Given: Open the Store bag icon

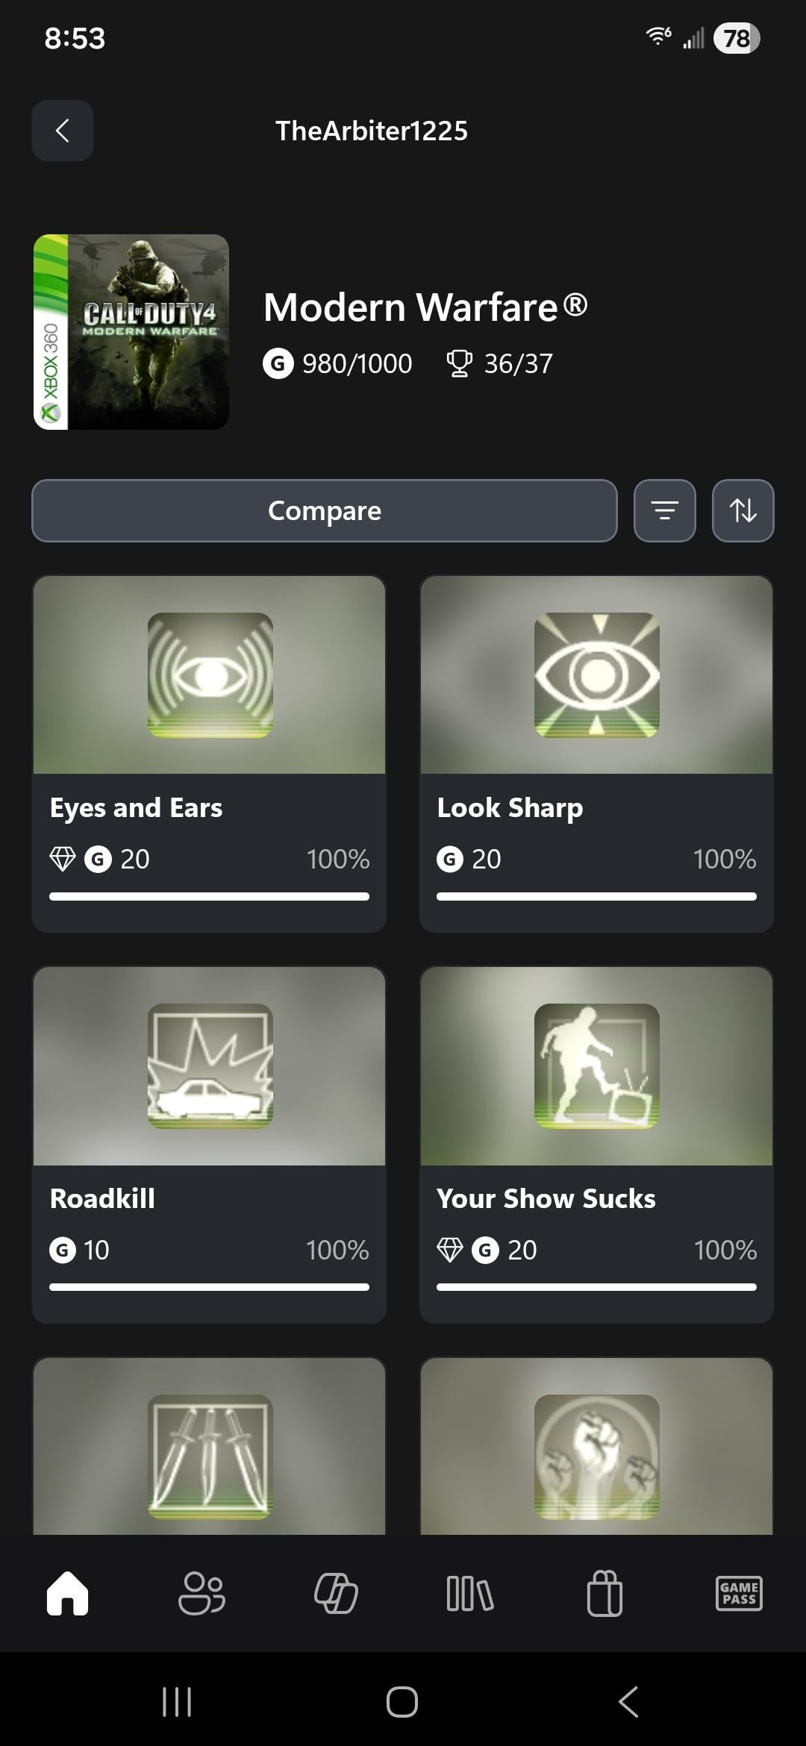Looking at the screenshot, I should pyautogui.click(x=604, y=1593).
